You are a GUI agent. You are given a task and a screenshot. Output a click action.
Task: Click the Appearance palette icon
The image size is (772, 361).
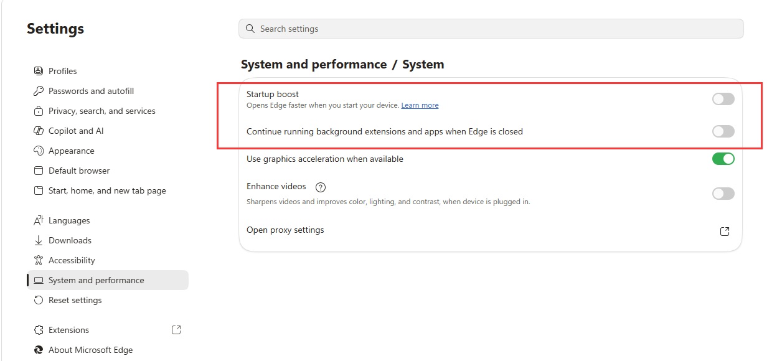[39, 151]
